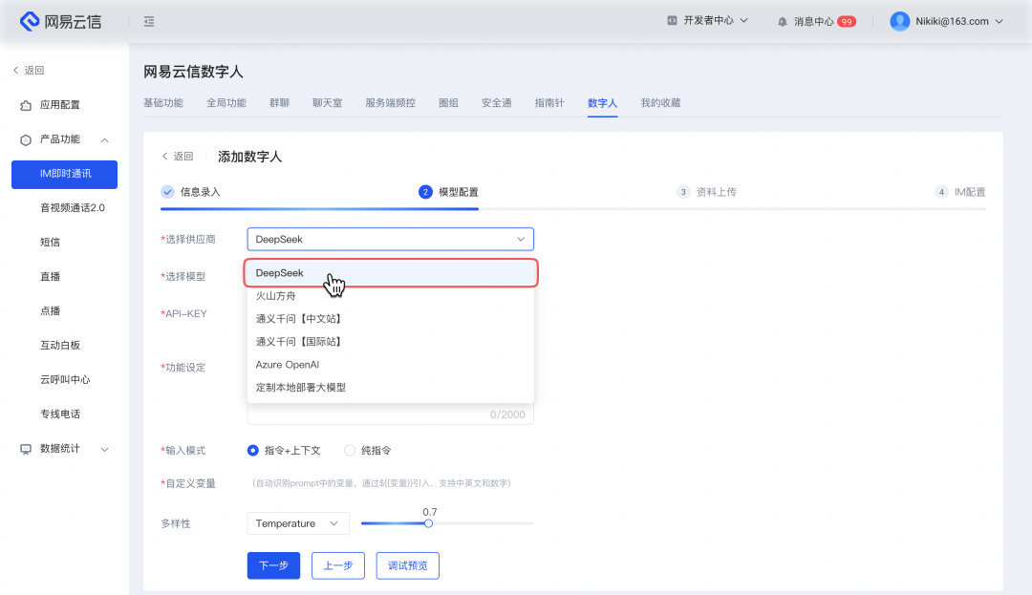
Task: Open the Temperature dropdown
Action: point(297,523)
